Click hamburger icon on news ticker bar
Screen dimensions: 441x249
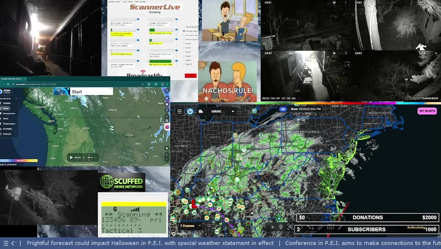(6, 243)
